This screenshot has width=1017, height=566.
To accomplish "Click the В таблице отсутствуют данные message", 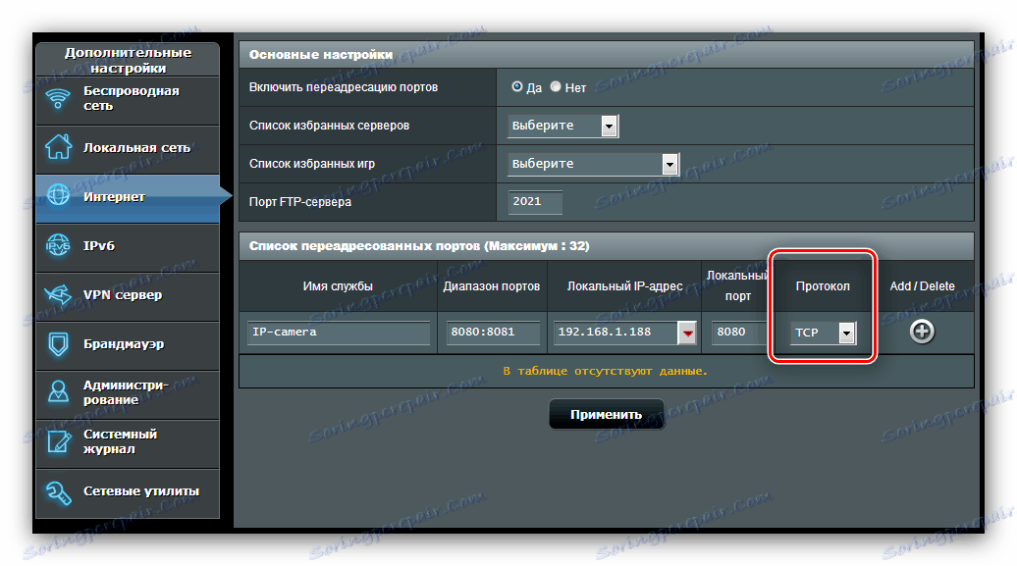I will (606, 371).
